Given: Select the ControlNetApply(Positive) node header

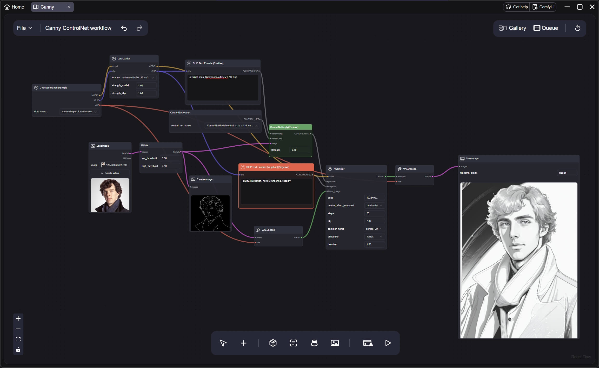Looking at the screenshot, I should 290,127.
